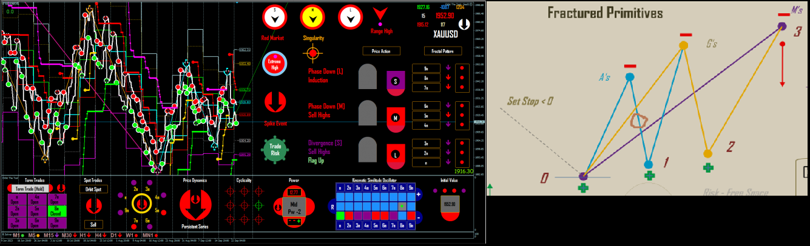Click the Term Trade (Hold) button
The height and width of the screenshot is (246, 810).
pyautogui.click(x=30, y=188)
